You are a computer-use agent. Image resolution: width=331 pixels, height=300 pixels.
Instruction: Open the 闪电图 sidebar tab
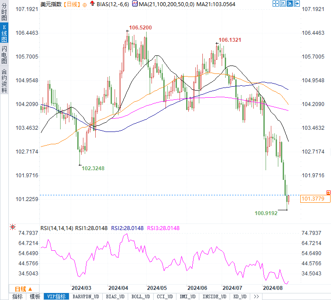tap(4, 55)
